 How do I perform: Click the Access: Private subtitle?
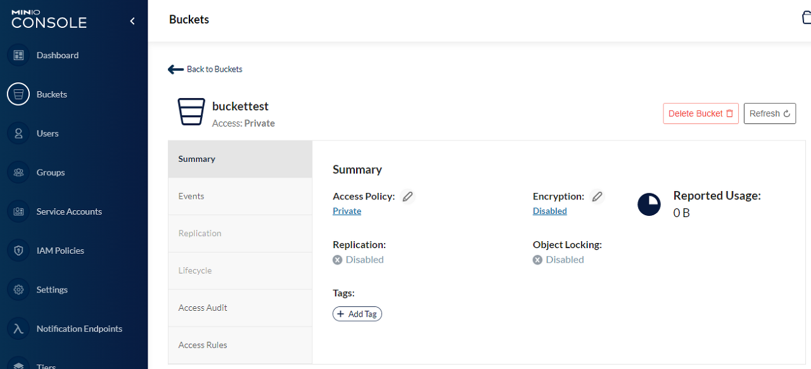click(x=243, y=123)
